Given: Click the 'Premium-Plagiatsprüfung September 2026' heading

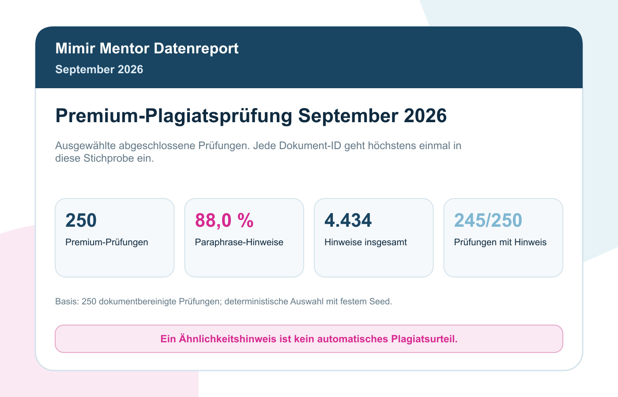Looking at the screenshot, I should point(251,116).
